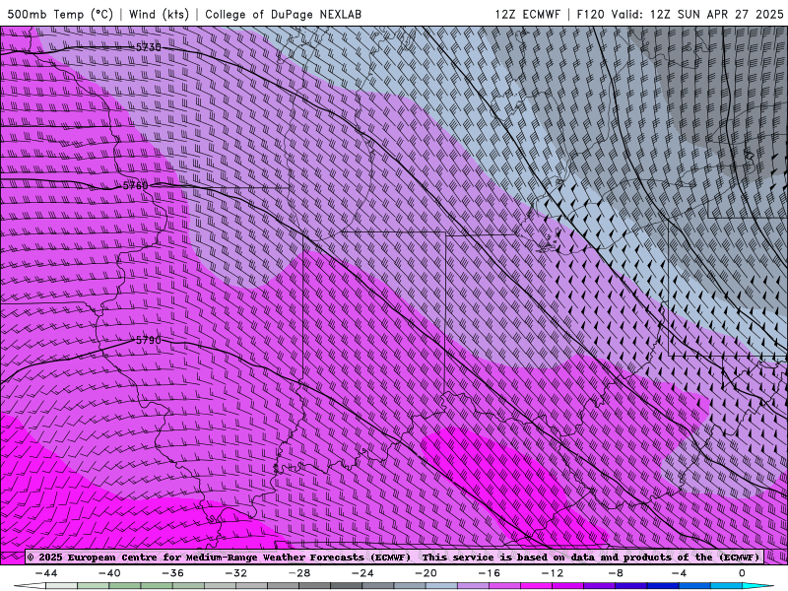Click the -36 color scale label

click(173, 573)
